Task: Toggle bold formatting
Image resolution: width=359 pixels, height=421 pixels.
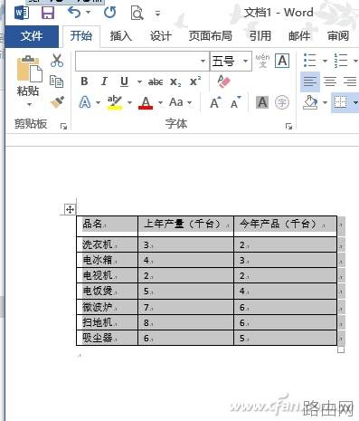Action: [x=84, y=81]
